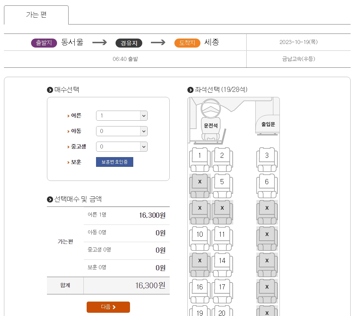Select seat number 1 on the seat map

[x=199, y=156]
